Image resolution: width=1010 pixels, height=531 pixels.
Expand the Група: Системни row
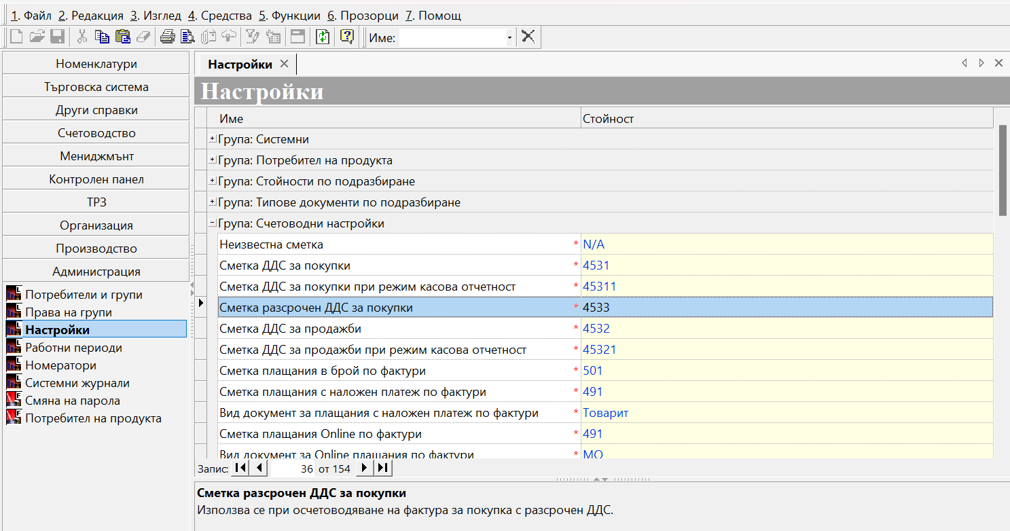(x=213, y=139)
